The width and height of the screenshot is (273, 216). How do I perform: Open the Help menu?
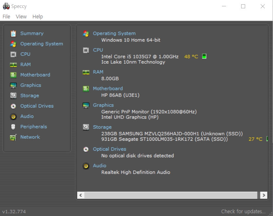point(37,17)
